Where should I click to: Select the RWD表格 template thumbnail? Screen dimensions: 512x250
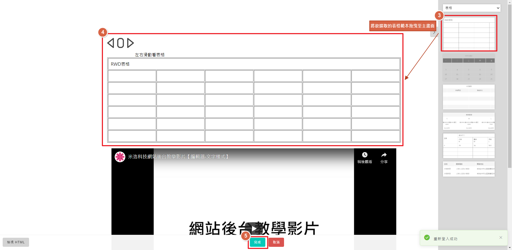coord(469,33)
